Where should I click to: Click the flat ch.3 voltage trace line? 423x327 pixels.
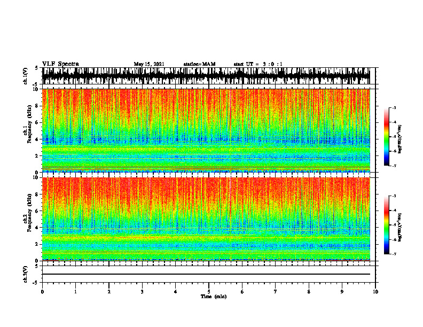(206, 274)
